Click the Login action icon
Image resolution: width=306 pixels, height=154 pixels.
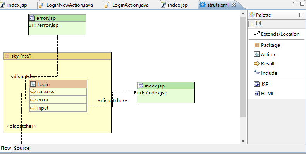click(x=33, y=84)
